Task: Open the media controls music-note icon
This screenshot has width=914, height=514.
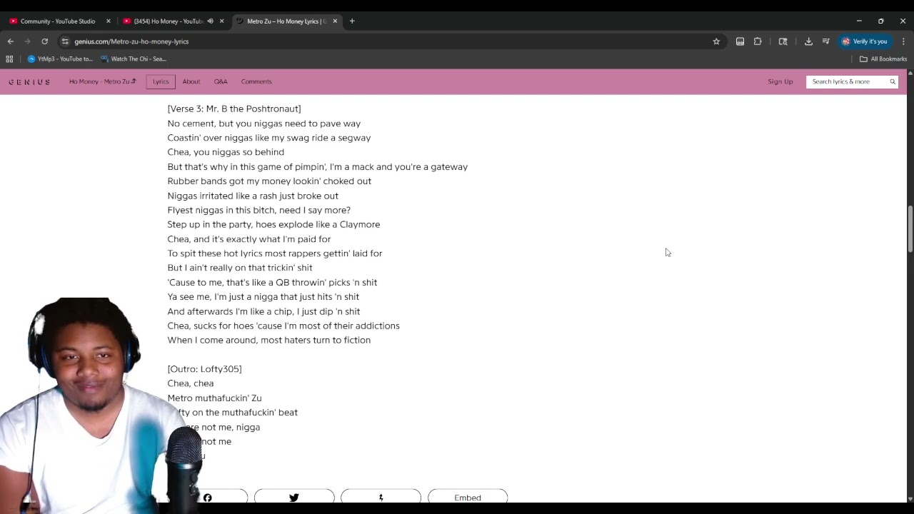Action: click(x=825, y=41)
